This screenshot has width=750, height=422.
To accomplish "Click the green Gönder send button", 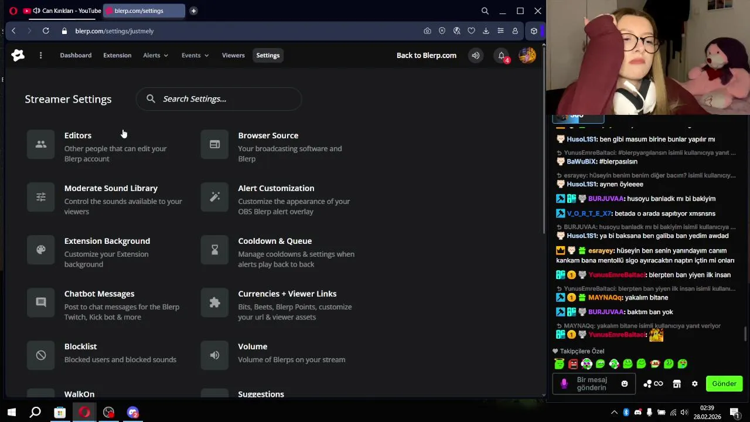I will pos(724,384).
